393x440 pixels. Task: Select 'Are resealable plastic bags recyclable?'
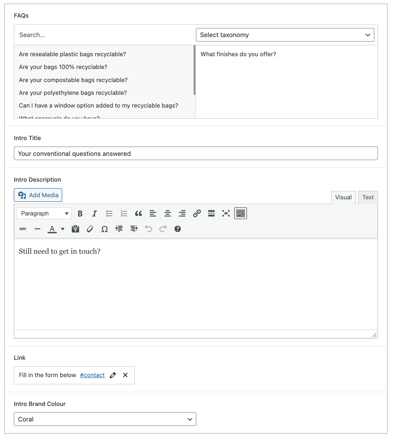pos(72,54)
